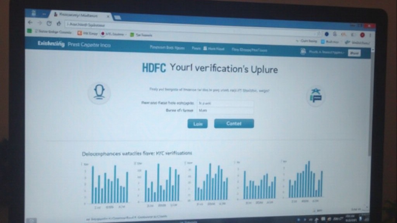Click the red circle extension icon
Screen dimensions: 397x223
tap(362, 35)
